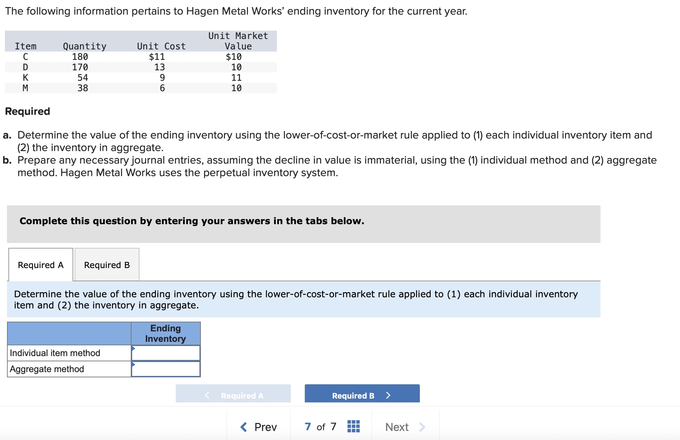Select the Ending Inventory column header
The width and height of the screenshot is (680, 440).
tap(165, 333)
